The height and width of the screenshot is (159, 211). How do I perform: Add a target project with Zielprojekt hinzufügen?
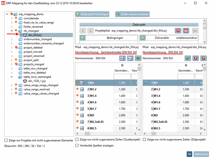pyautogui.click(x=92, y=14)
